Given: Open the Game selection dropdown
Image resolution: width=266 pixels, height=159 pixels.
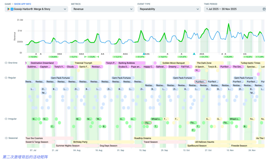Looking at the screenshot, I should point(37,9).
